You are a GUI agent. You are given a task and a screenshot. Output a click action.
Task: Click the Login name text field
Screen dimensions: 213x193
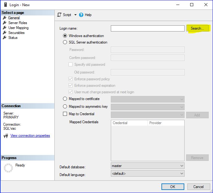pyautogui.click(x=148, y=28)
